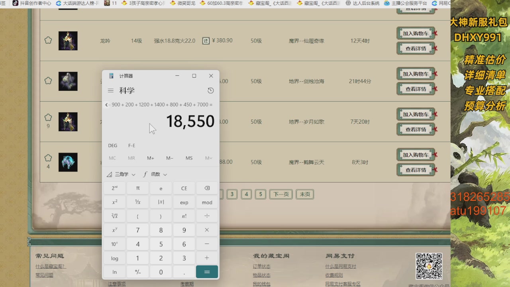The image size is (510, 287).
Task: Add 地界--岁月如歌 item to cart
Action: coord(416,114)
